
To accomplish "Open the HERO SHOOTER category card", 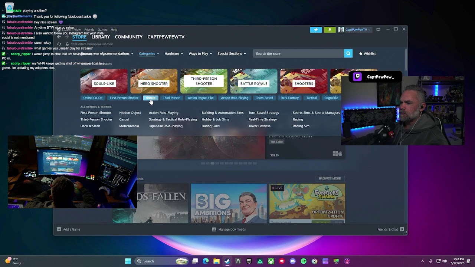I will pos(154,81).
